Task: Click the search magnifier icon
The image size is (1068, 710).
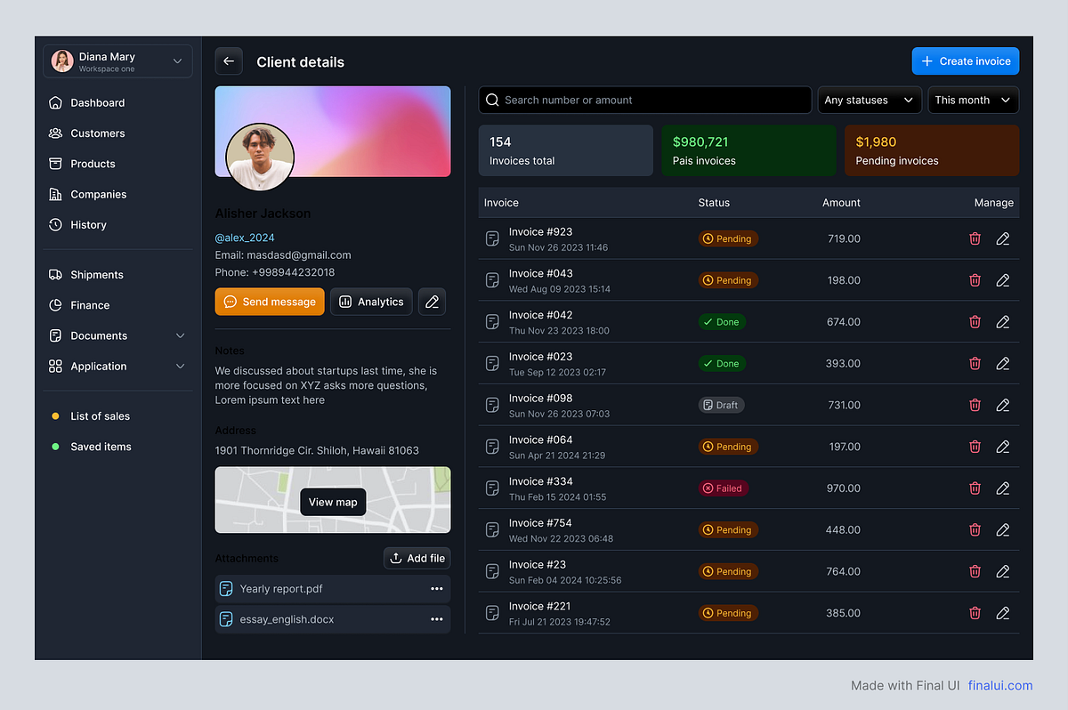Action: [492, 100]
